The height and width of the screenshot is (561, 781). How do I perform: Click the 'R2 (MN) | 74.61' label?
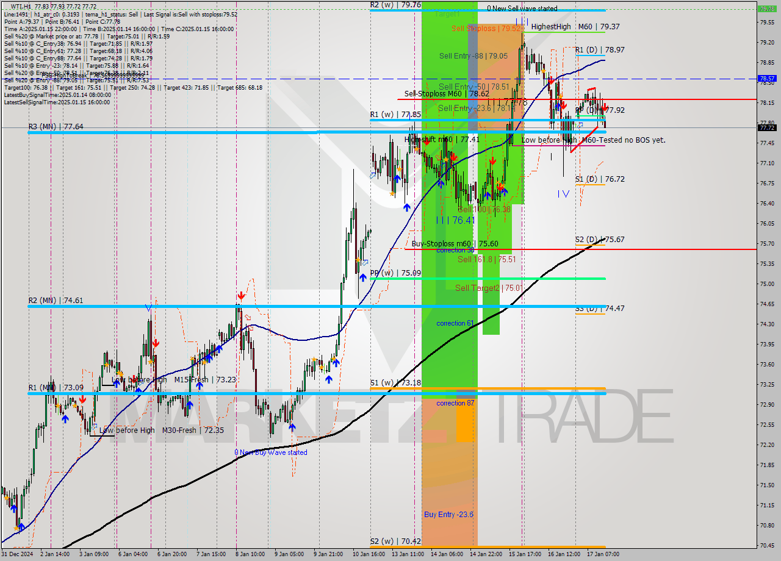56,301
